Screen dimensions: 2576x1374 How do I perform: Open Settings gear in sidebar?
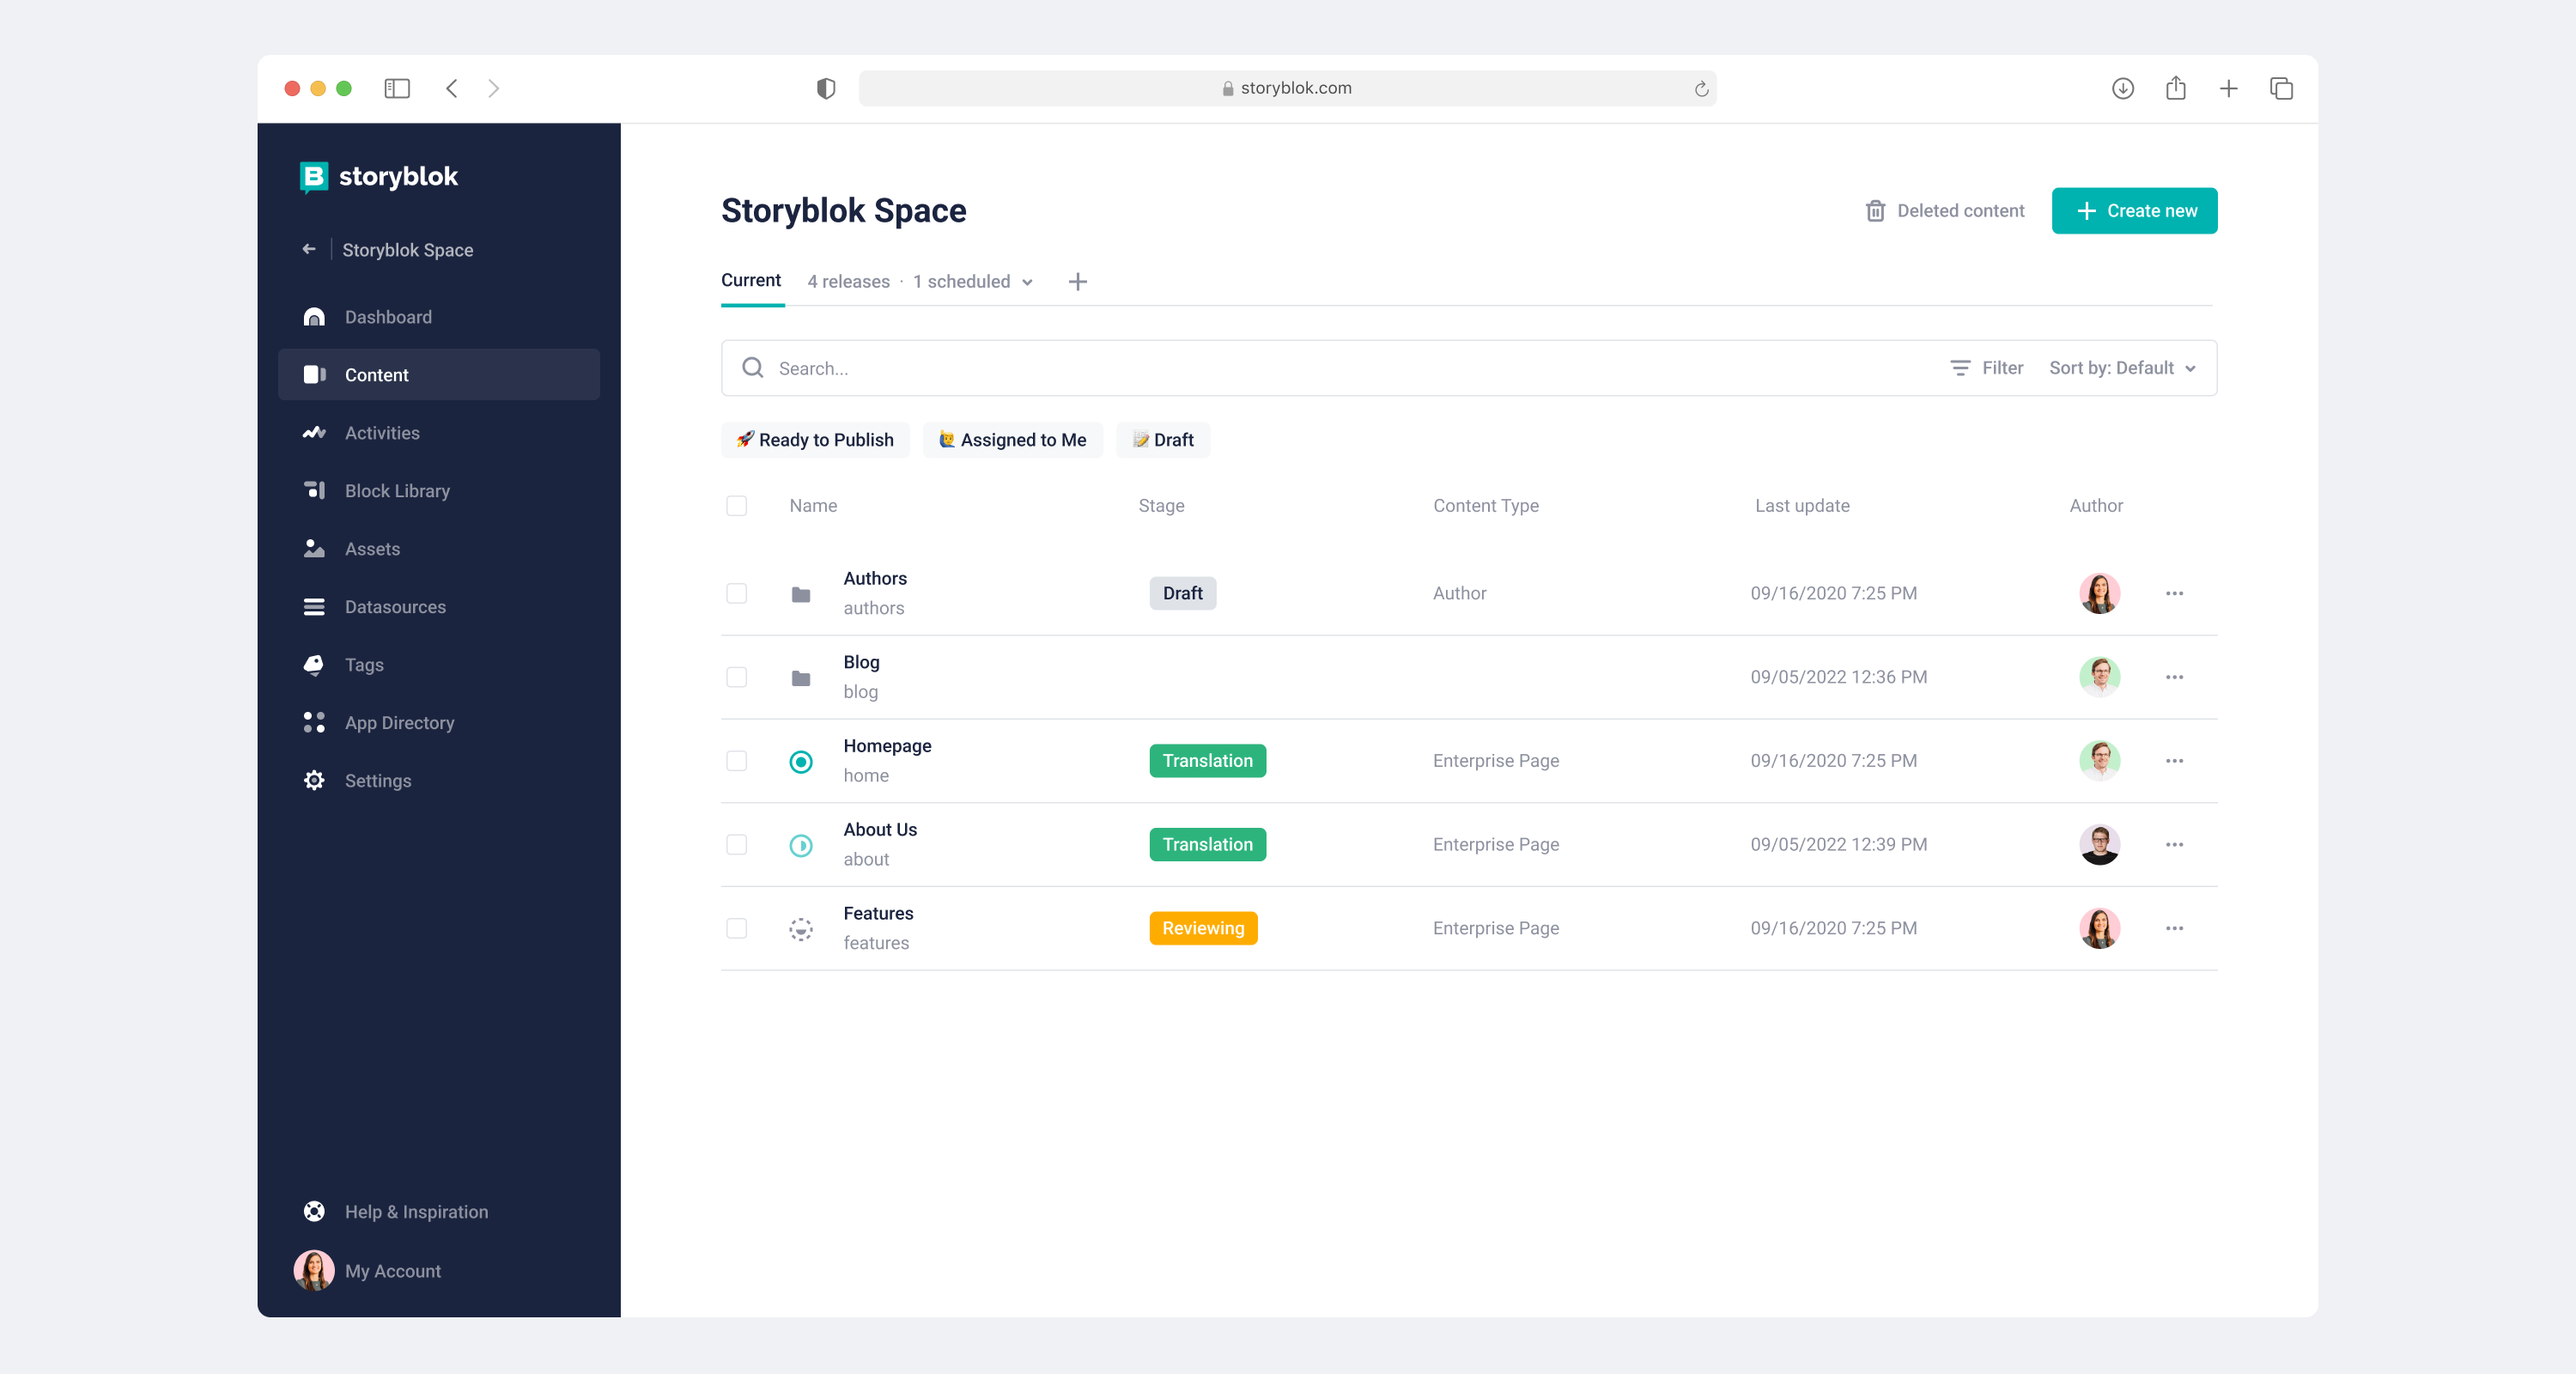tap(314, 780)
